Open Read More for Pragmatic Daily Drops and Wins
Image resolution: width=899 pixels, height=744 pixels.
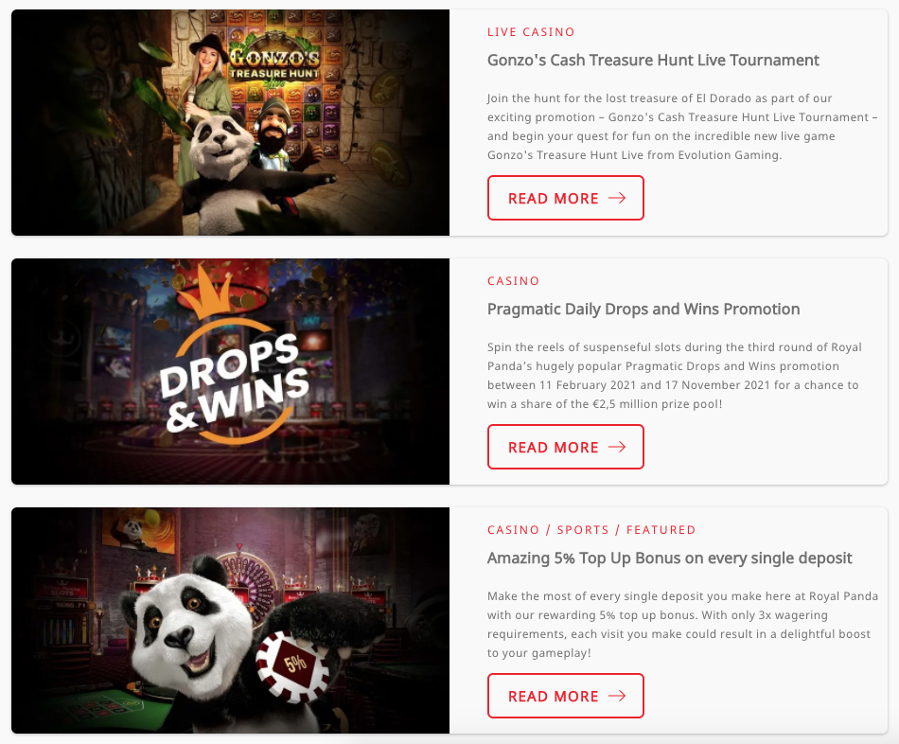pyautogui.click(x=565, y=447)
